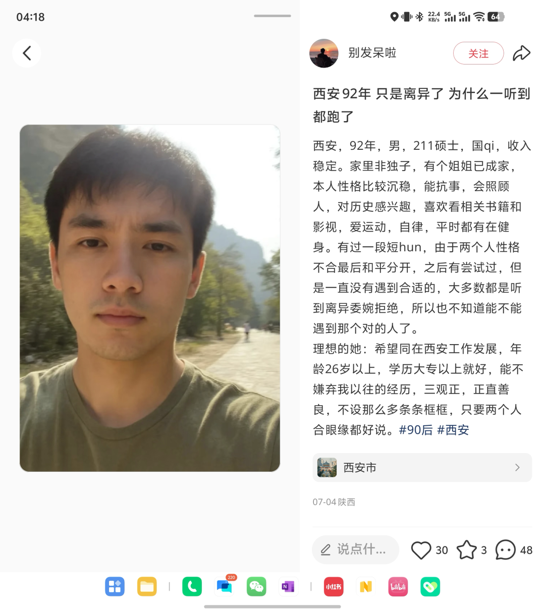545x614 pixels.
Task: Go back using the left arrow
Action: (x=27, y=53)
